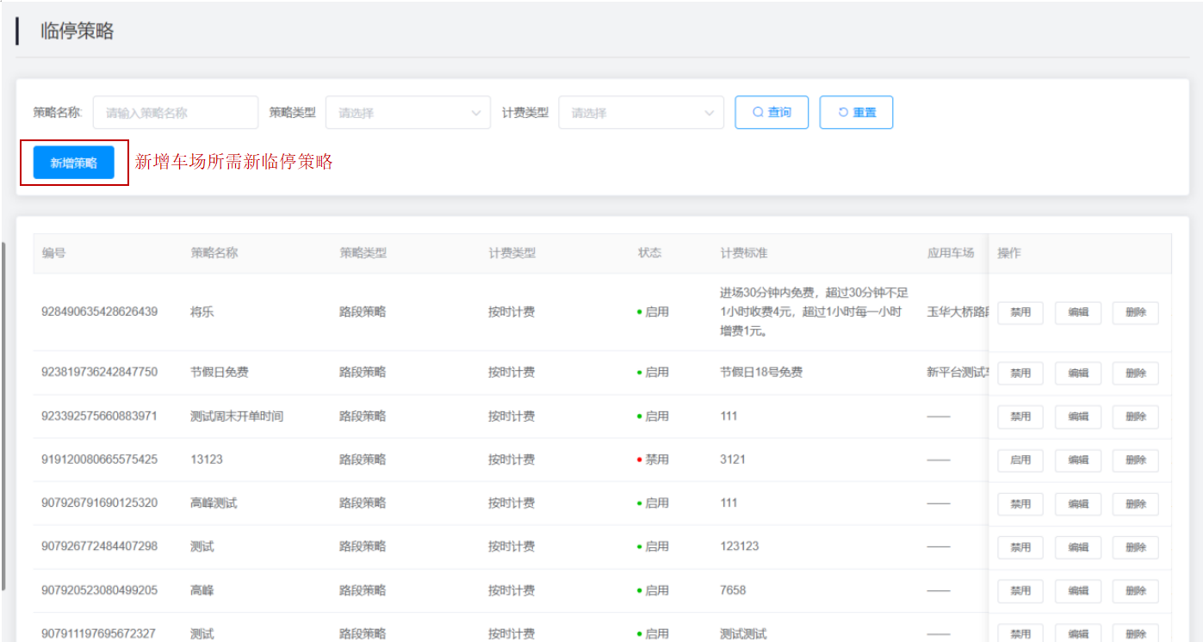Click the blue 新增策略 button
This screenshot has height=642, width=1203.
coord(73,163)
